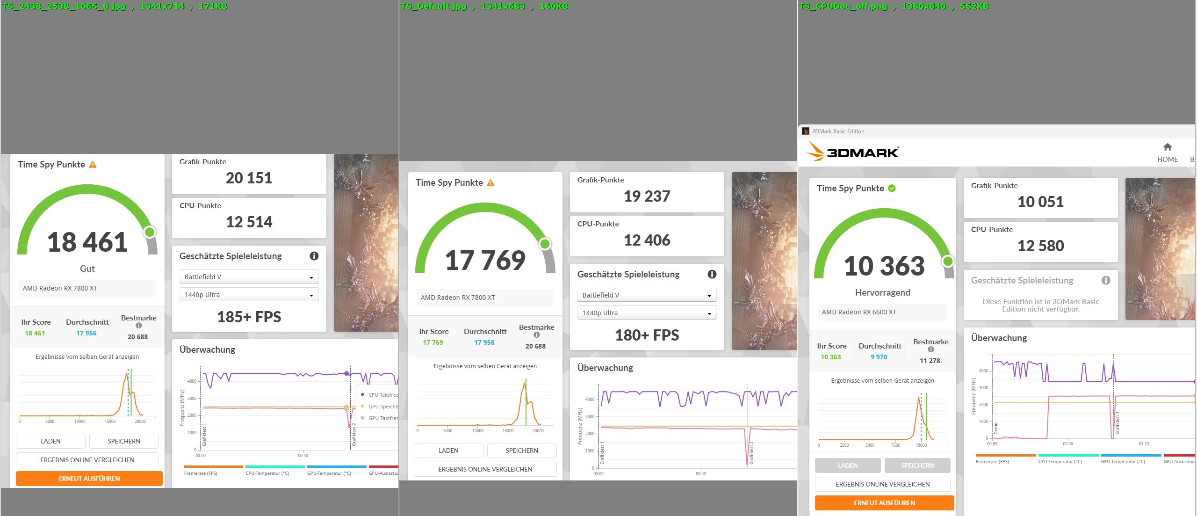Open 'Ergebnisse vom selben Gerät anzeigen' in the 17 769 result
Viewport: 1197px width, 516px height.
click(x=485, y=366)
